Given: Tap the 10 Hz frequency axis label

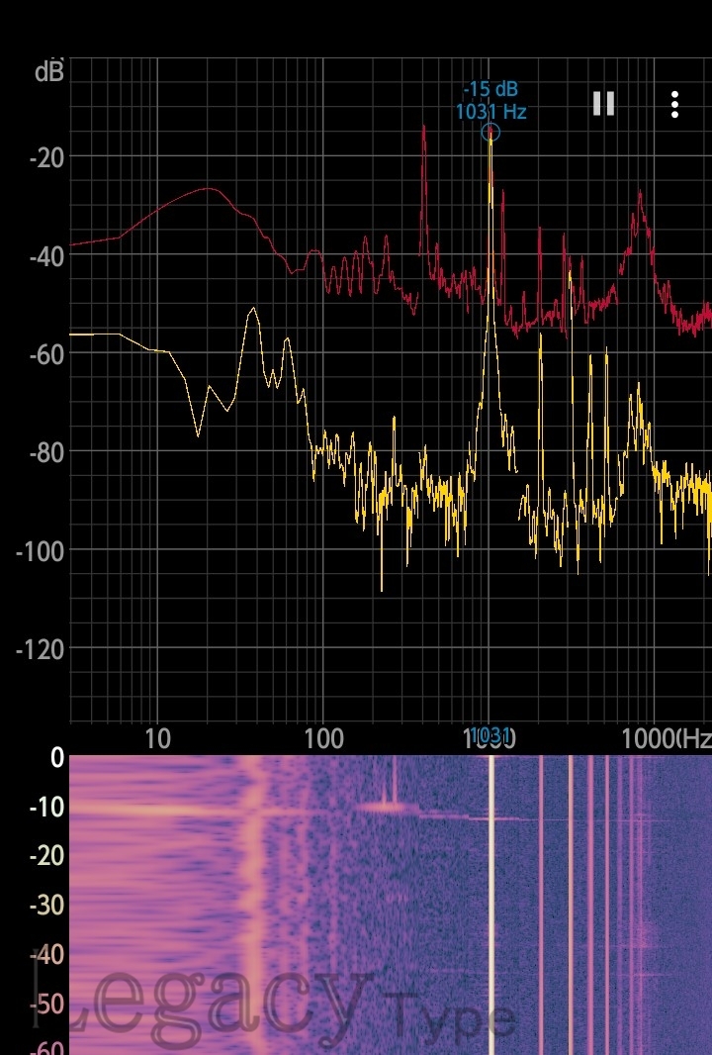Looking at the screenshot, I should [157, 739].
